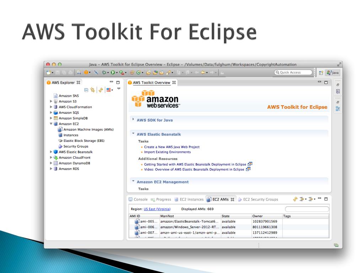Switch to the EC2 Security Groups tab
The width and height of the screenshot is (364, 273).
(258, 199)
